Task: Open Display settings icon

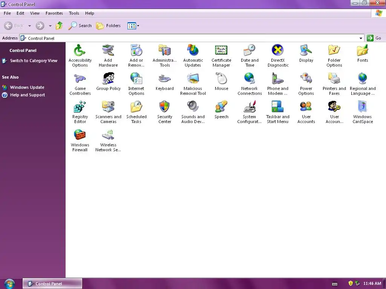Action: (306, 53)
